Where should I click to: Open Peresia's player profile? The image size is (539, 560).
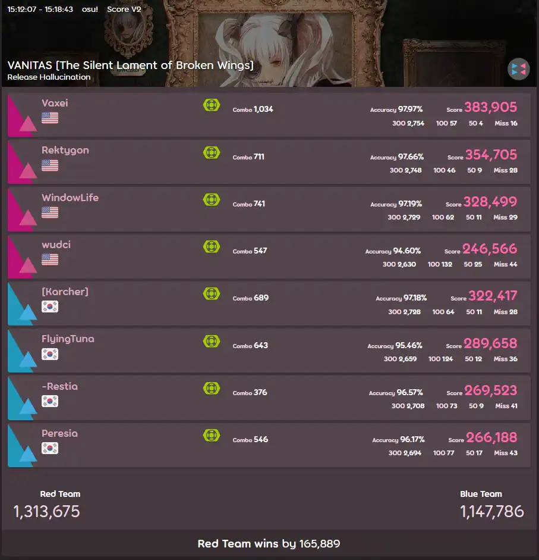pos(59,433)
